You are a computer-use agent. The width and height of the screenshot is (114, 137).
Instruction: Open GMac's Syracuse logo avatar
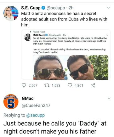click(x=11, y=102)
